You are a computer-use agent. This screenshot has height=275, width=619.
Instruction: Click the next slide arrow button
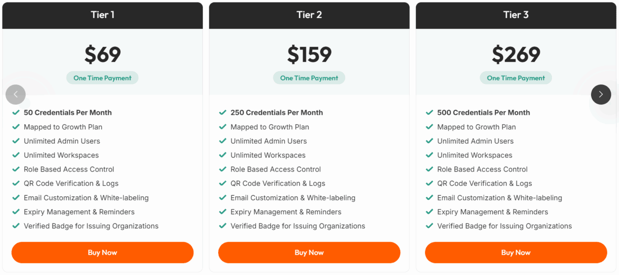click(601, 94)
